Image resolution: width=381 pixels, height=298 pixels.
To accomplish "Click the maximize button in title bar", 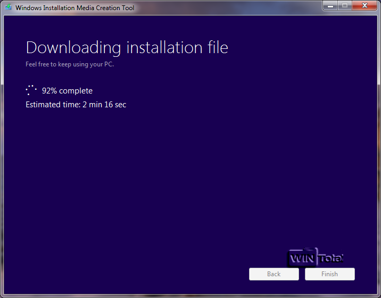I will click(x=345, y=6).
